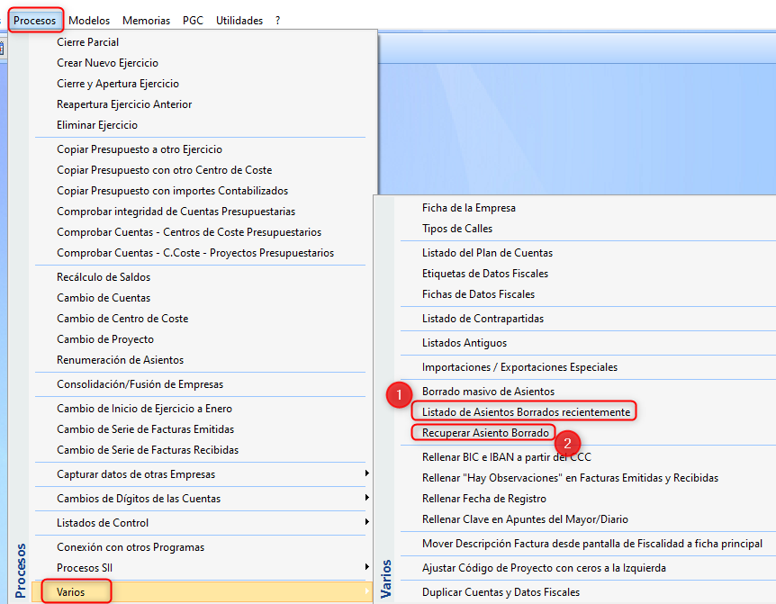Select Cierre Parcial option
This screenshot has width=776, height=604.
(87, 42)
